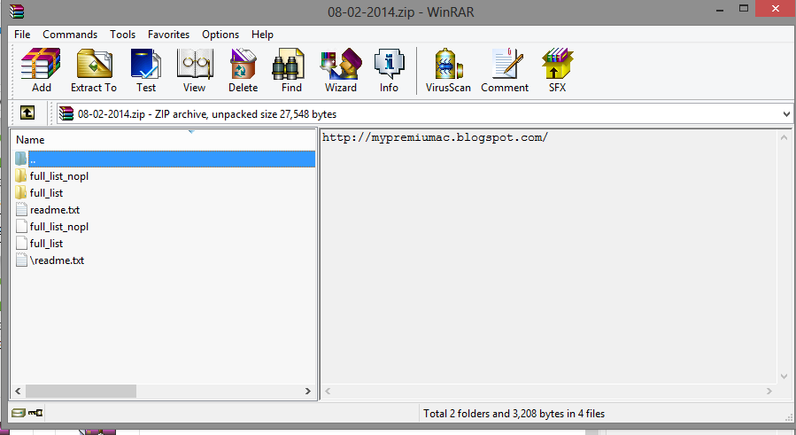Click the mypremiumac.blogspot.com comment text
796x435 pixels.
click(x=435, y=137)
